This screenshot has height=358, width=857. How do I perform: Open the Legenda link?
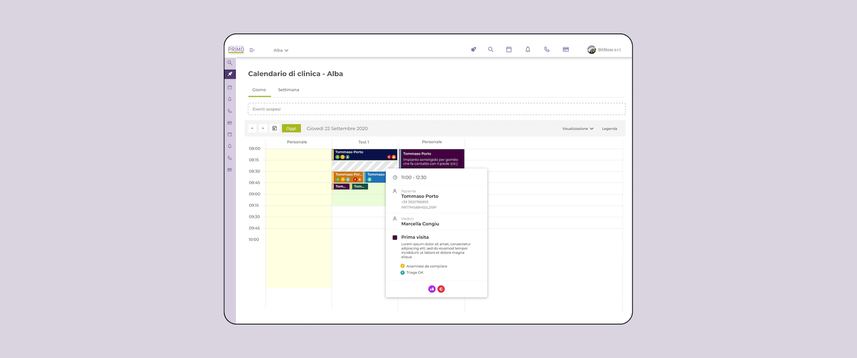tap(609, 129)
